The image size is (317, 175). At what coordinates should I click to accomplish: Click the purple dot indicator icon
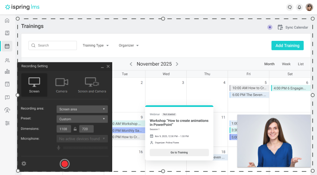click(x=270, y=27)
